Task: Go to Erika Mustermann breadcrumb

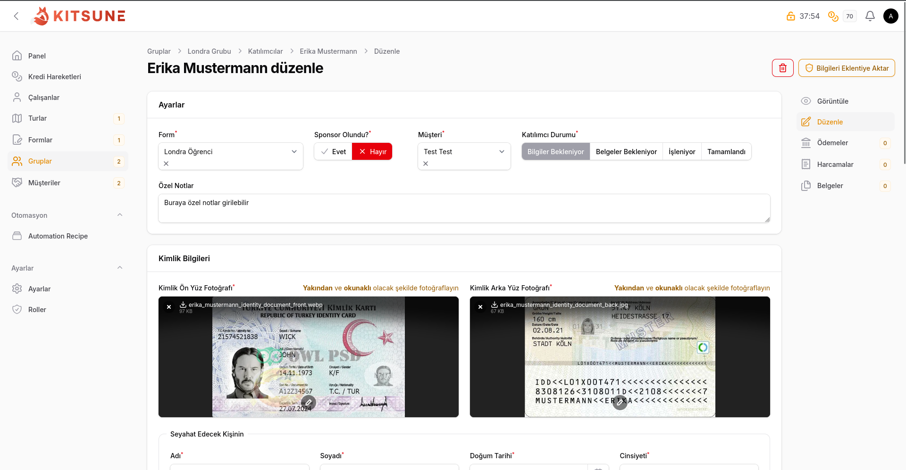Action: [x=328, y=51]
